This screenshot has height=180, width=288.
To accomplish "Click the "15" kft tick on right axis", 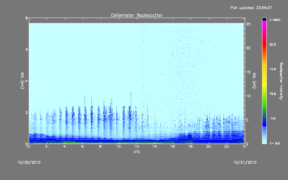I will [248, 72].
